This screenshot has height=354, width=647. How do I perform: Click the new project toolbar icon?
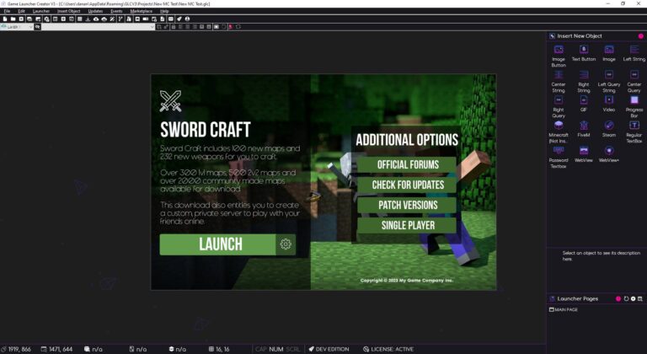[5, 19]
